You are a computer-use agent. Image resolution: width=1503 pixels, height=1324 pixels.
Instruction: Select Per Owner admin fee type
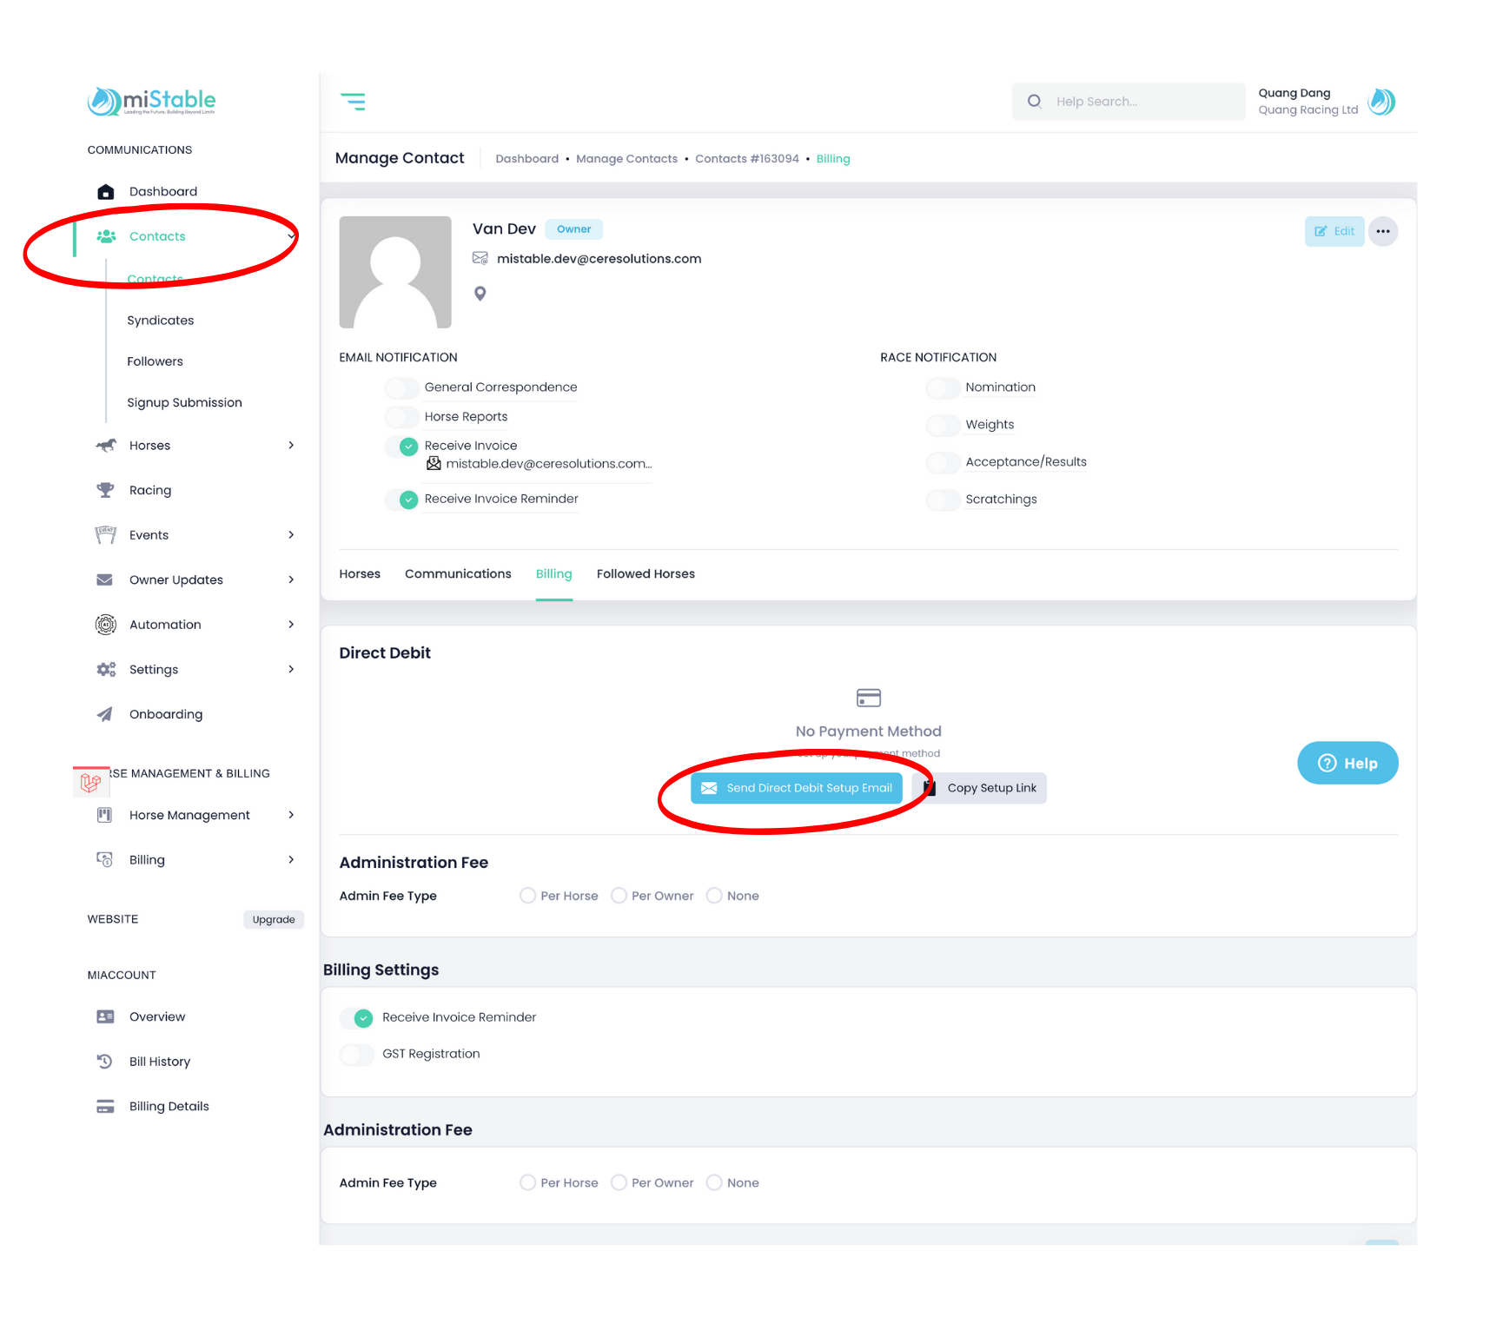coord(619,896)
